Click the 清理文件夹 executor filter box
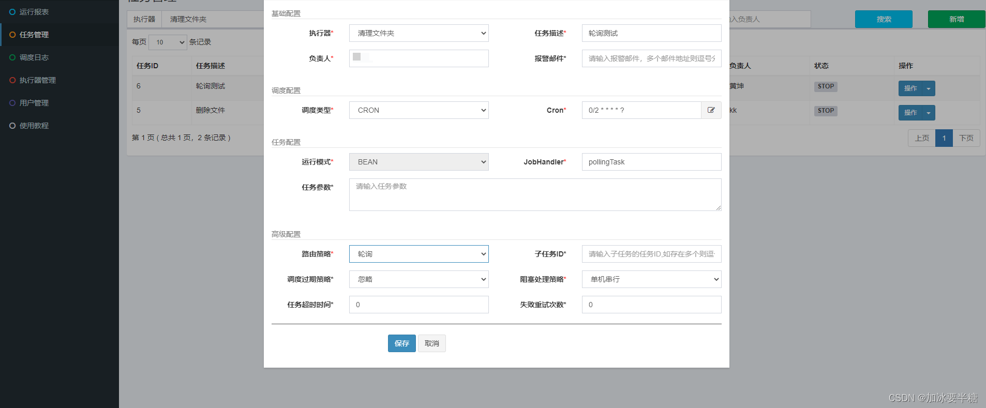 click(x=213, y=19)
